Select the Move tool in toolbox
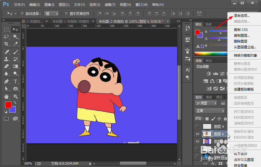 (15, 30)
